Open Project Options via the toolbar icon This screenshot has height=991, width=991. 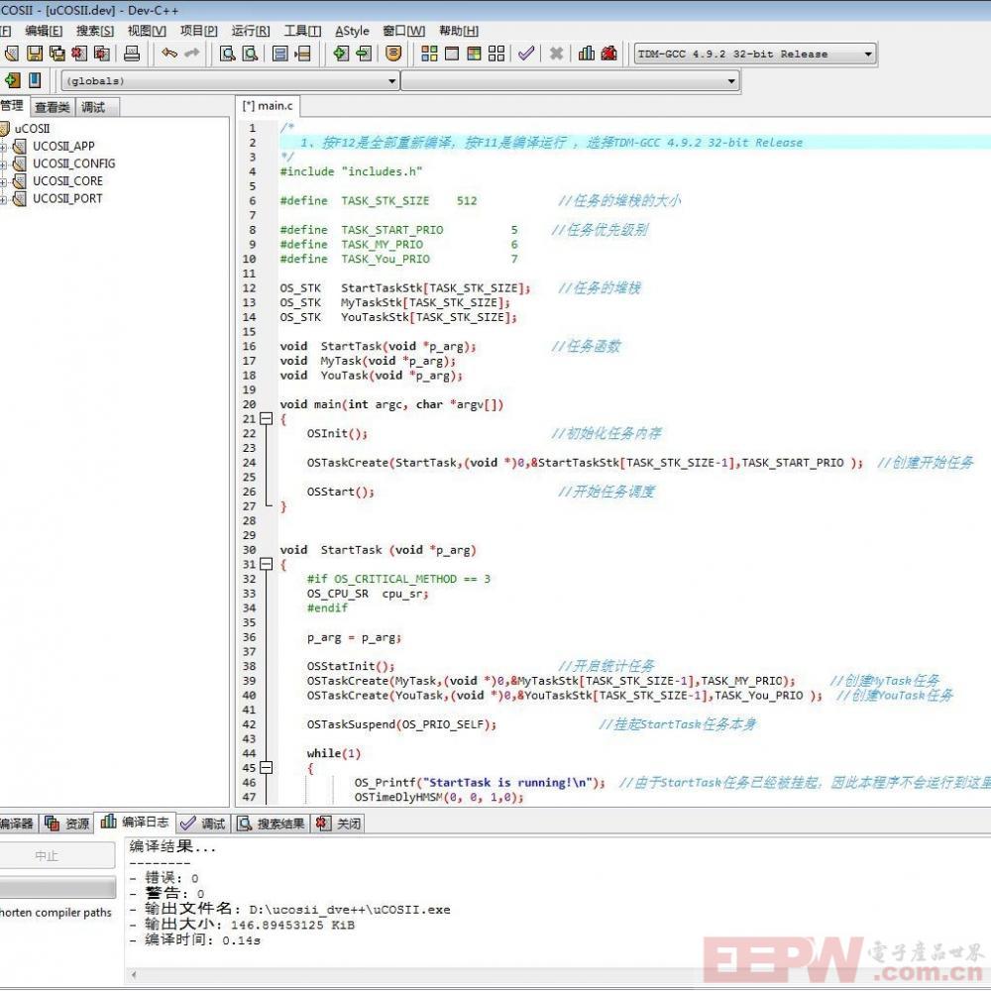pos(393,54)
